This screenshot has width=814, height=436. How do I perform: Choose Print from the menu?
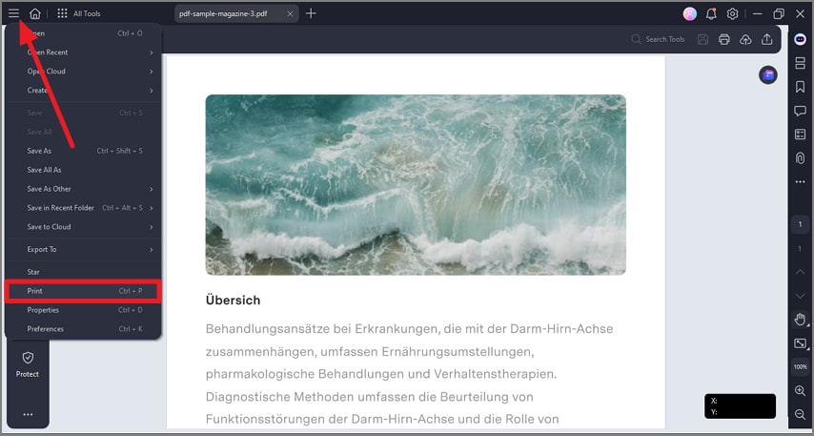(x=83, y=292)
